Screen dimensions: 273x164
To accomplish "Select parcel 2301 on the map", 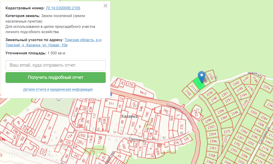I will point(224,95).
